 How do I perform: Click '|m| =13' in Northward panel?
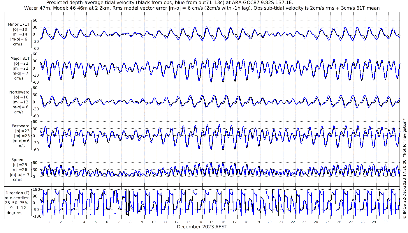20,102
